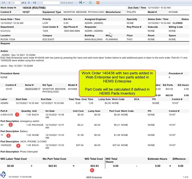This screenshot has height=179, width=192.
Task: Go to next report page
Action: (x=29, y=3)
